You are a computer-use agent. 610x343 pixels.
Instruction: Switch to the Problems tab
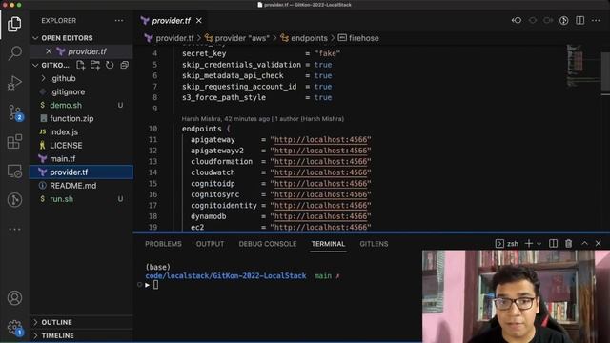(x=163, y=244)
